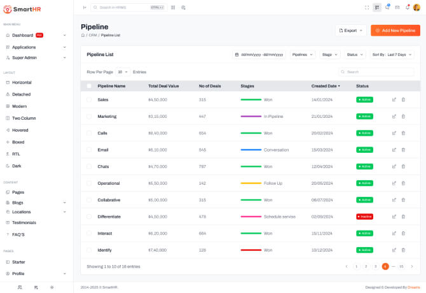This screenshot has width=426, height=293.
Task: Delete the Marketing pipeline row
Action: (x=403, y=117)
